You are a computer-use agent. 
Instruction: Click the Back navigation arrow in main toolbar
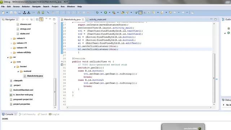[x=175, y=13]
